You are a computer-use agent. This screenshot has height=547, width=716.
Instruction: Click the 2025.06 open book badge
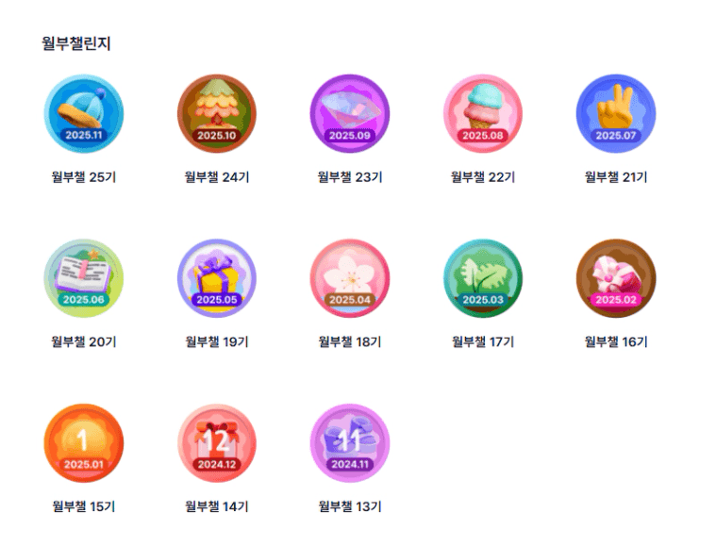pos(84,278)
